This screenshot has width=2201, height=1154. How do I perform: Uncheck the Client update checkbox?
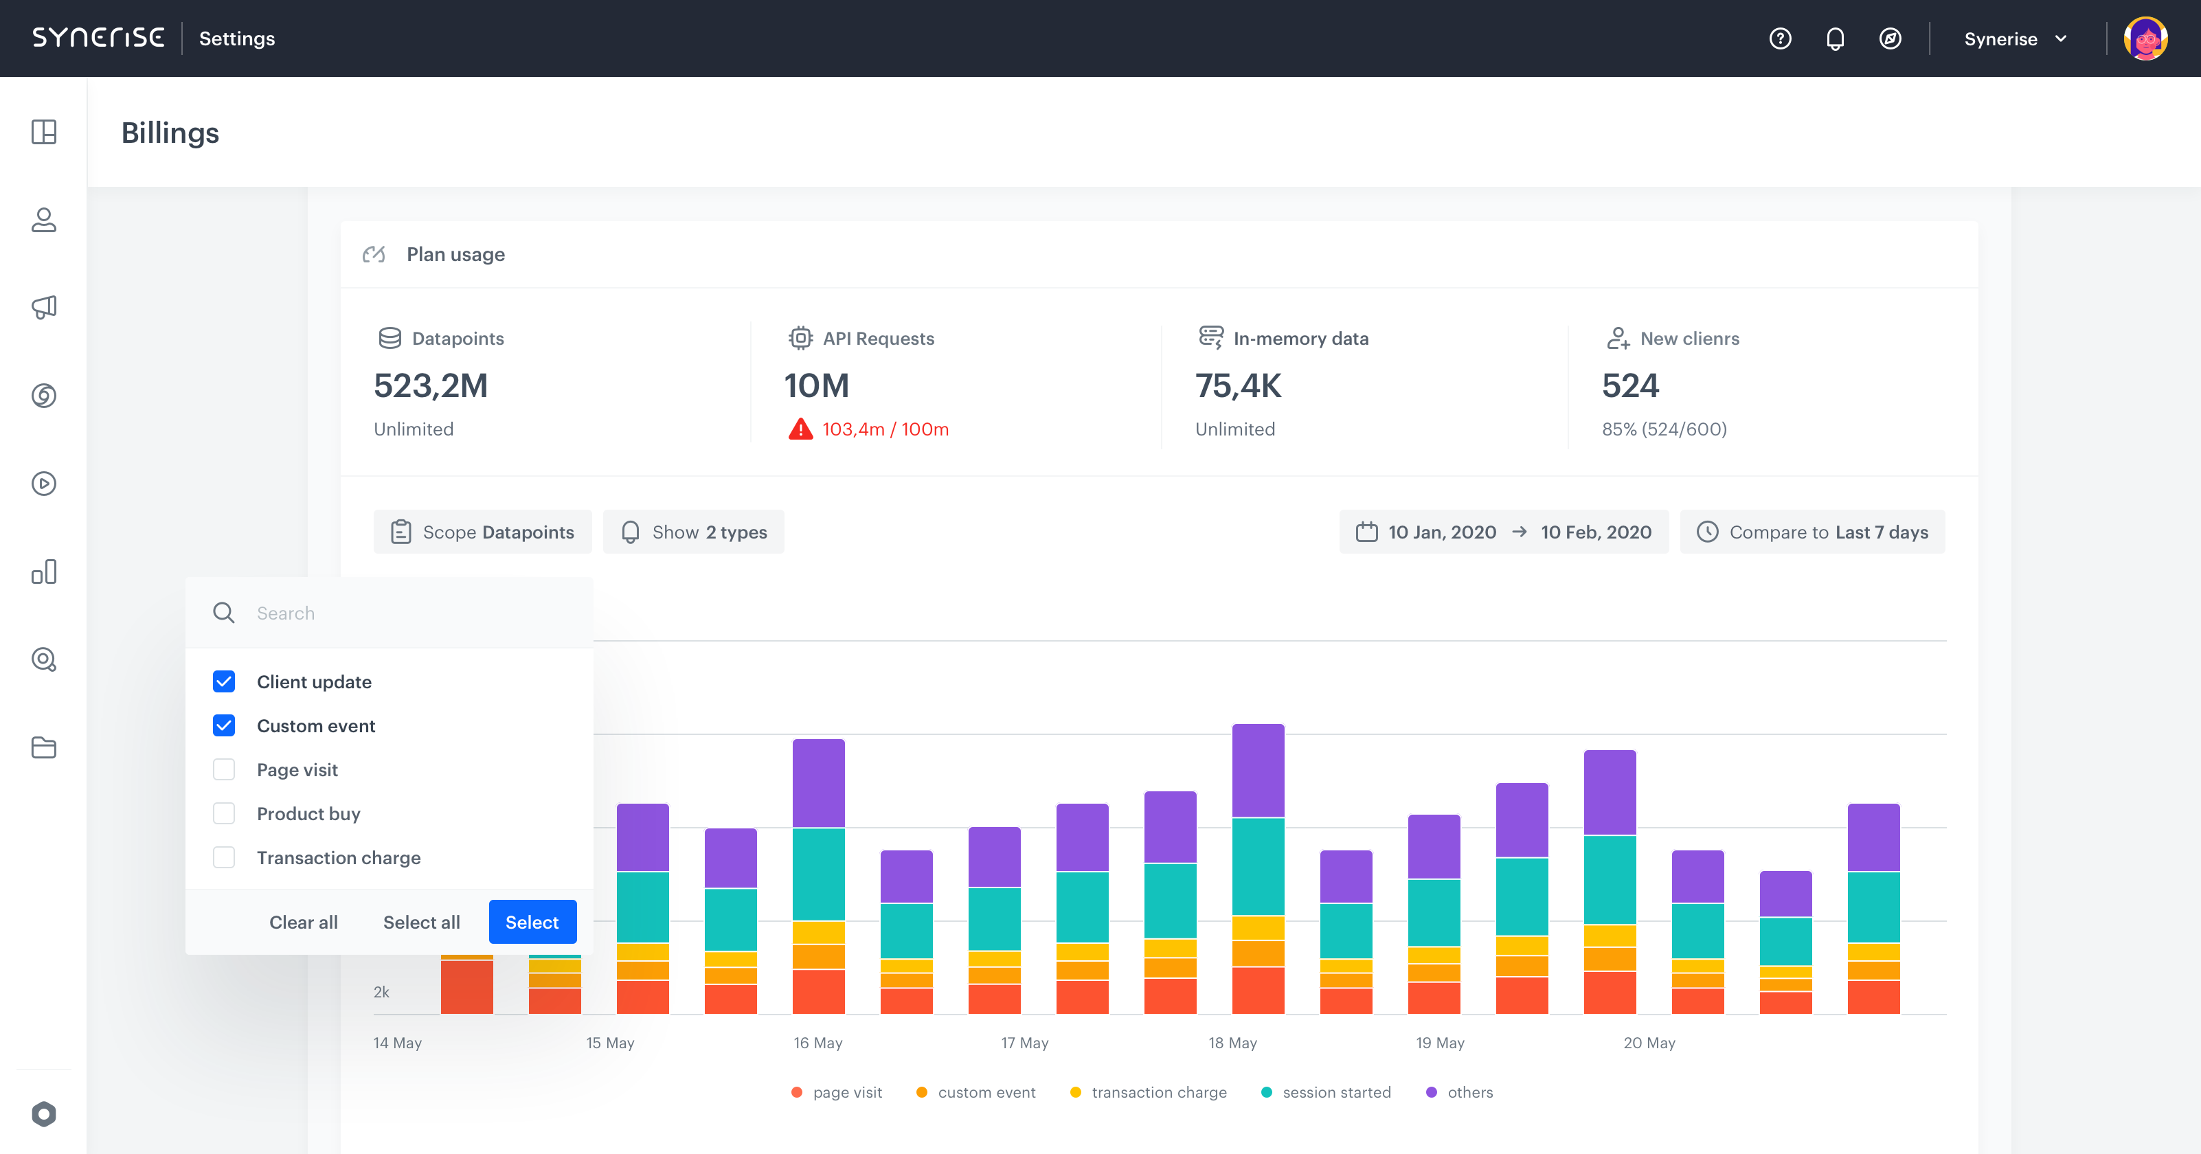[224, 681]
